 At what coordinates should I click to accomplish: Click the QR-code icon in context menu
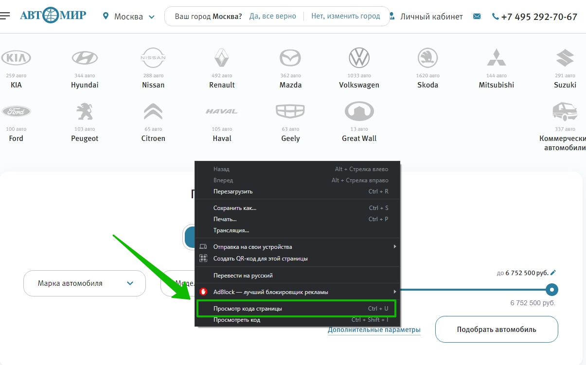(x=203, y=259)
